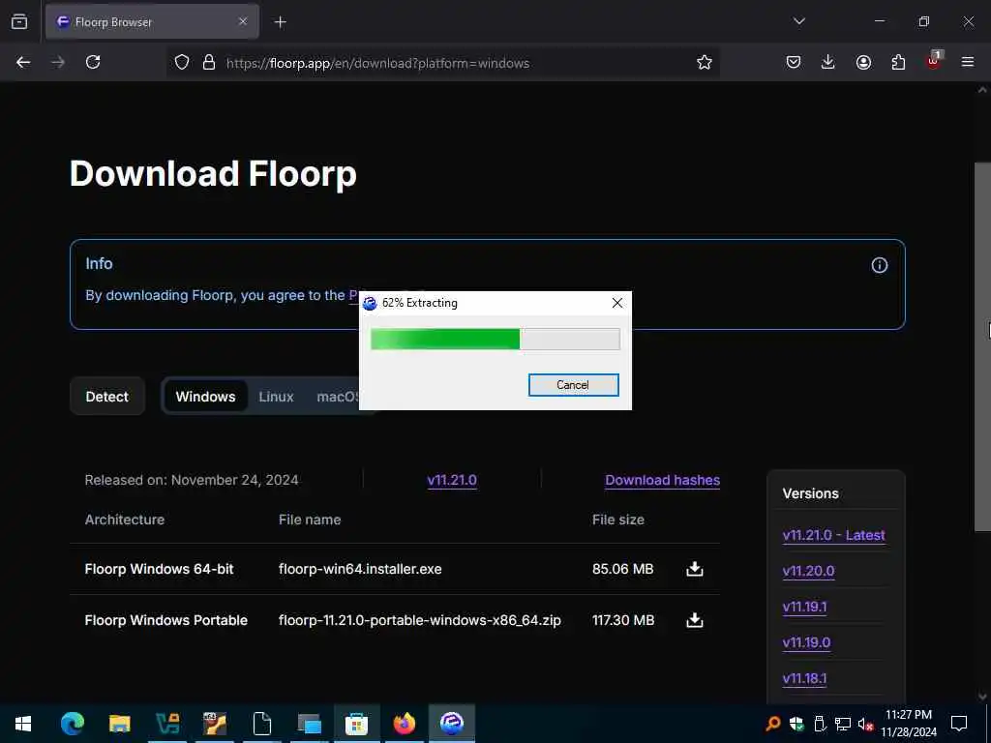Open Firefox from the taskbar
This screenshot has width=991, height=743.
pos(405,724)
